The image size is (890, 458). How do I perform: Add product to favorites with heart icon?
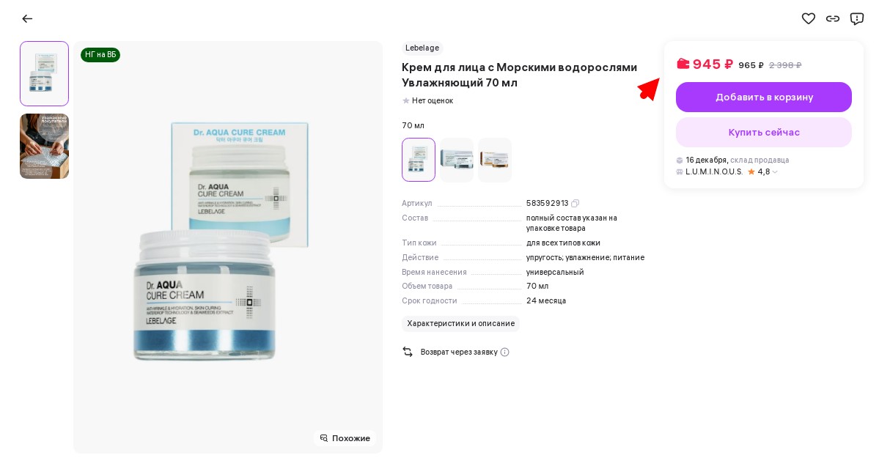click(809, 18)
